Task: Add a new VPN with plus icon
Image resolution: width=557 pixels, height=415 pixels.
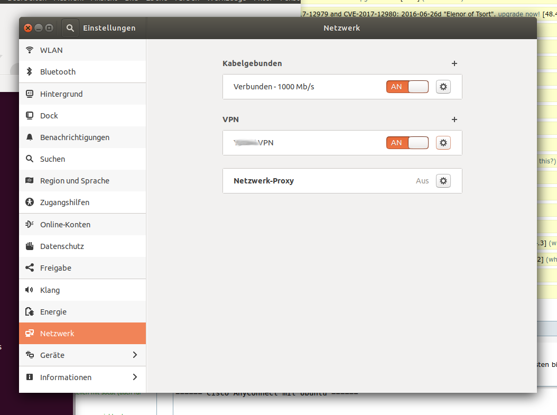Action: [454, 119]
